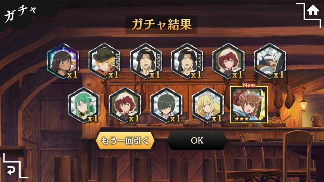This screenshot has width=324, height=182.
Task: Go to the home screen icon
Action: coord(313,11)
